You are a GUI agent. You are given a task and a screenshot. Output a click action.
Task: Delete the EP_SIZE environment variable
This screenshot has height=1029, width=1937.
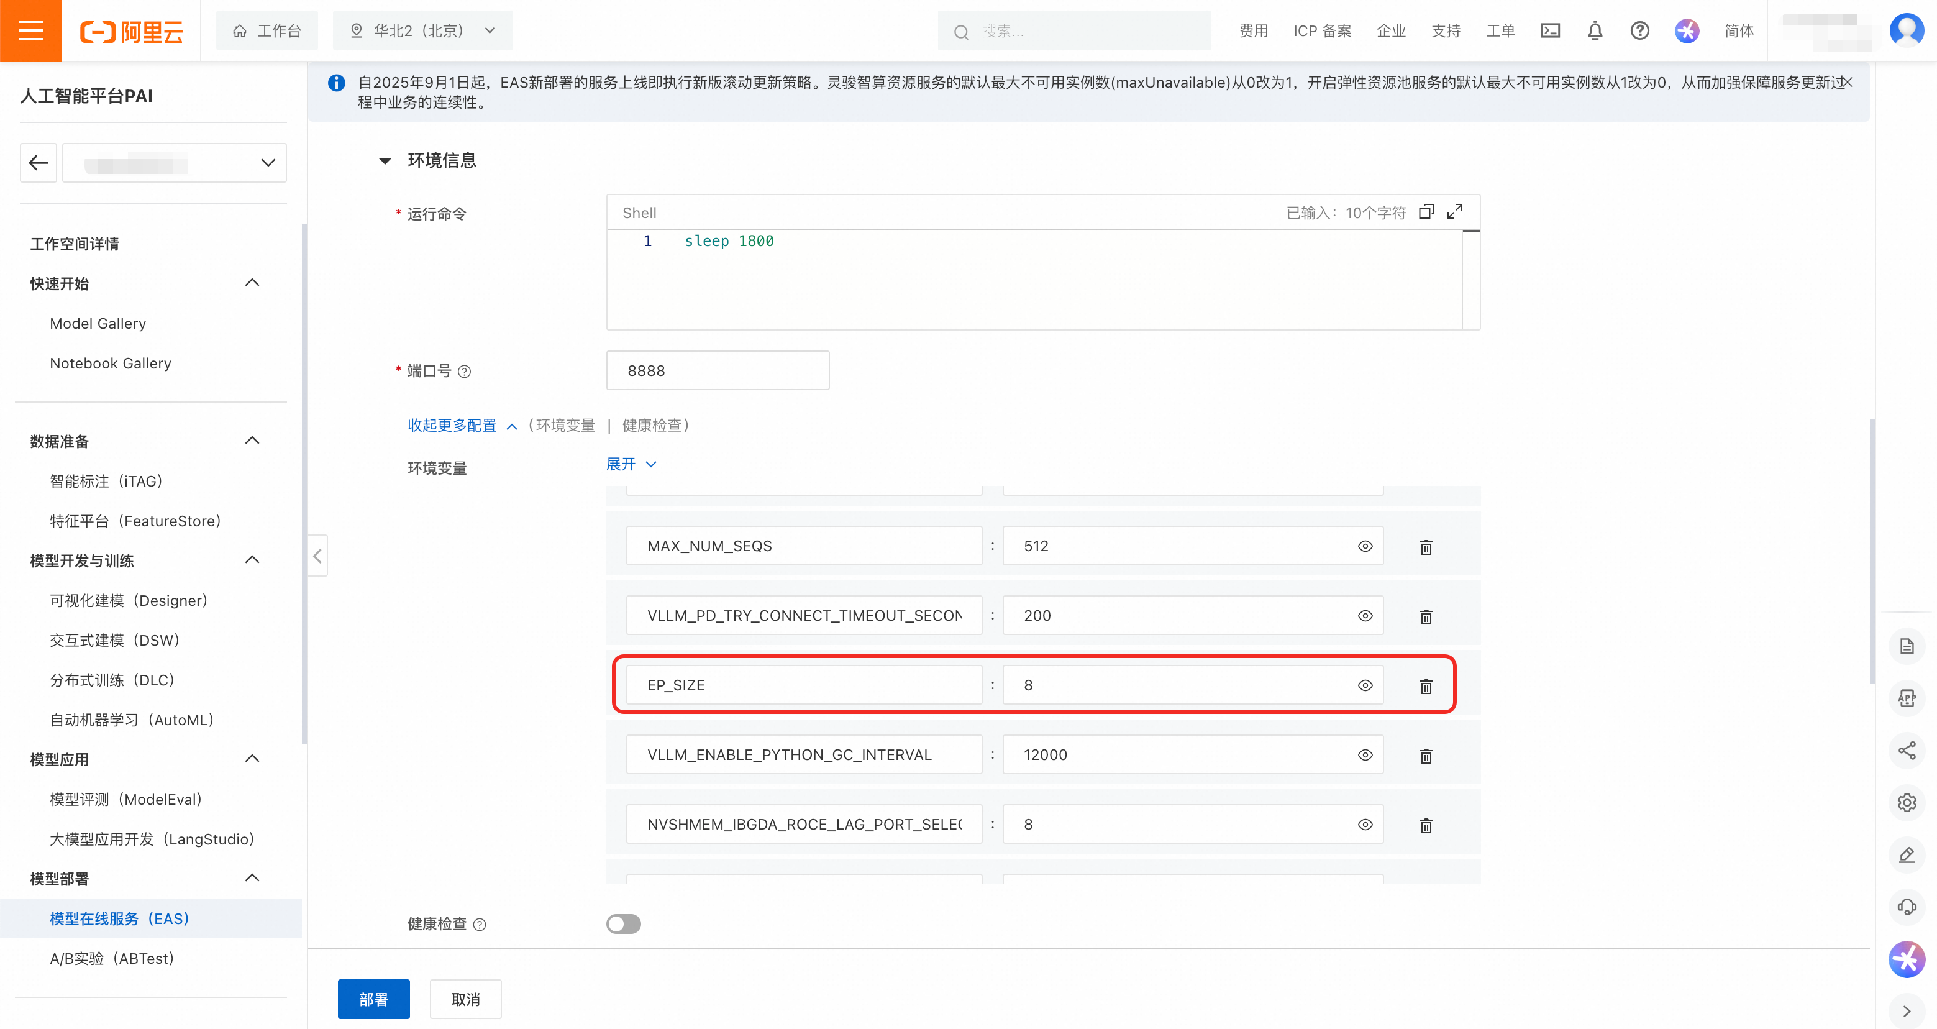click(1426, 685)
